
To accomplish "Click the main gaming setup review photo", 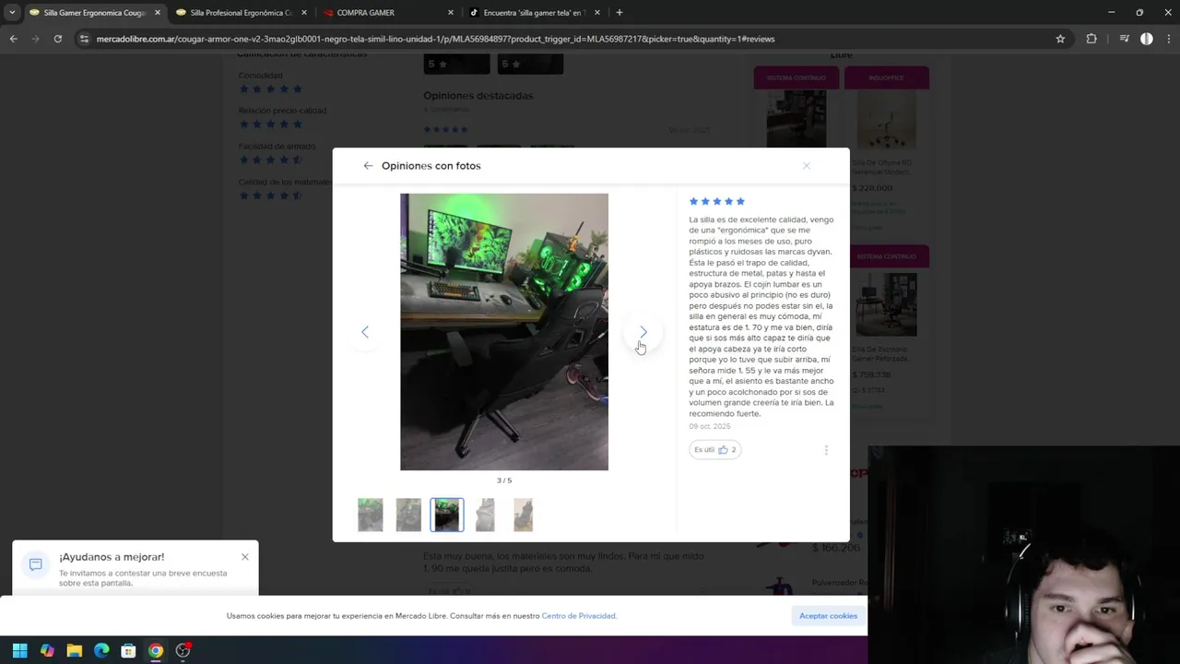I will tap(504, 332).
